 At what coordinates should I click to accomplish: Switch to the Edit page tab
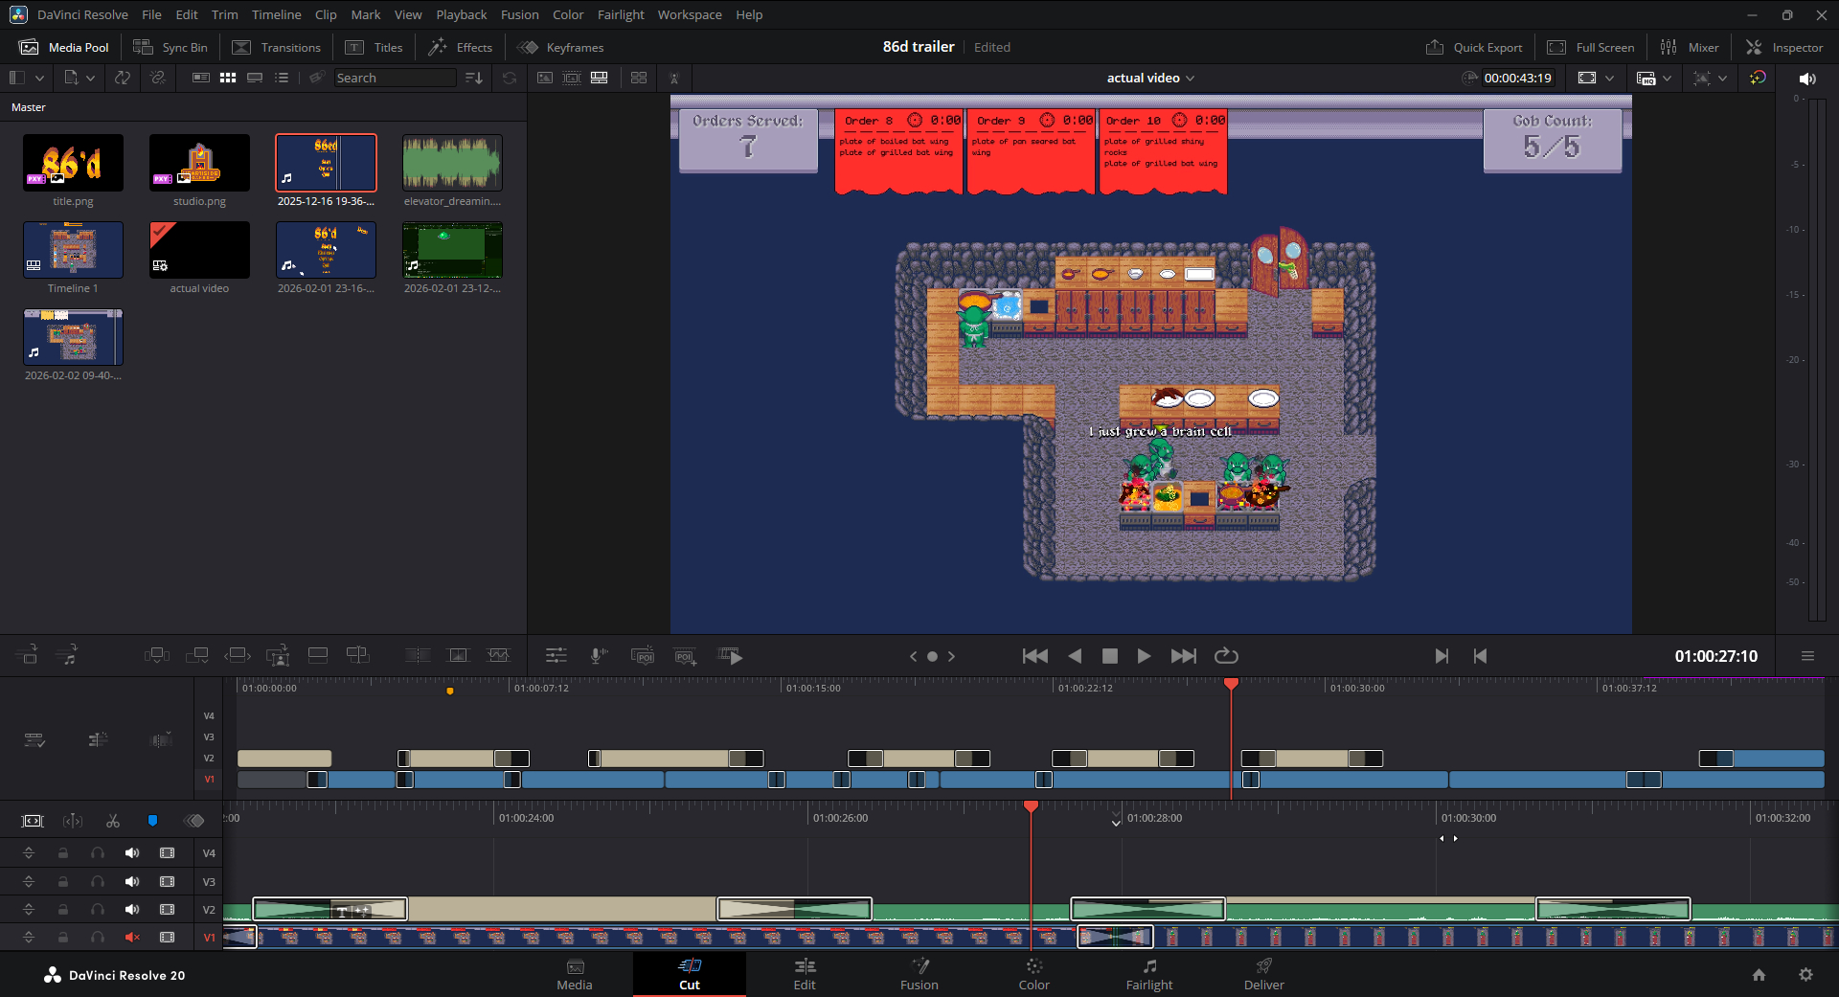click(x=805, y=974)
